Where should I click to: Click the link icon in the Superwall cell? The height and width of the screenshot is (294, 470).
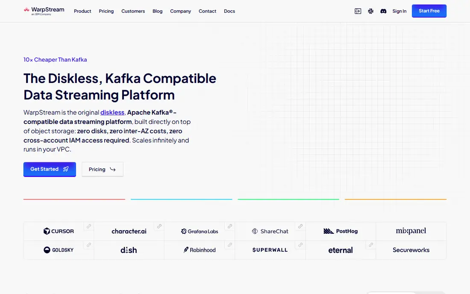[x=300, y=245]
